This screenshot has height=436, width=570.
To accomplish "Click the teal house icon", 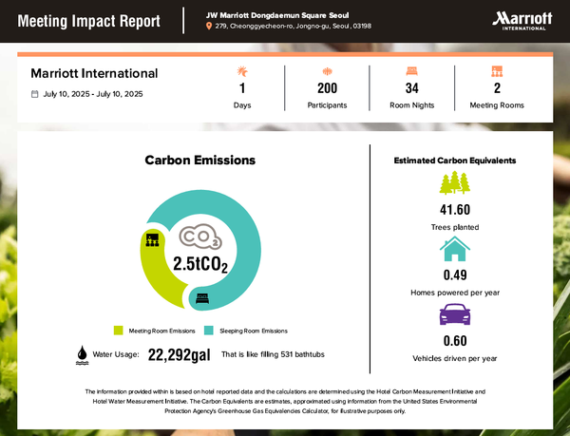I will [454, 249].
